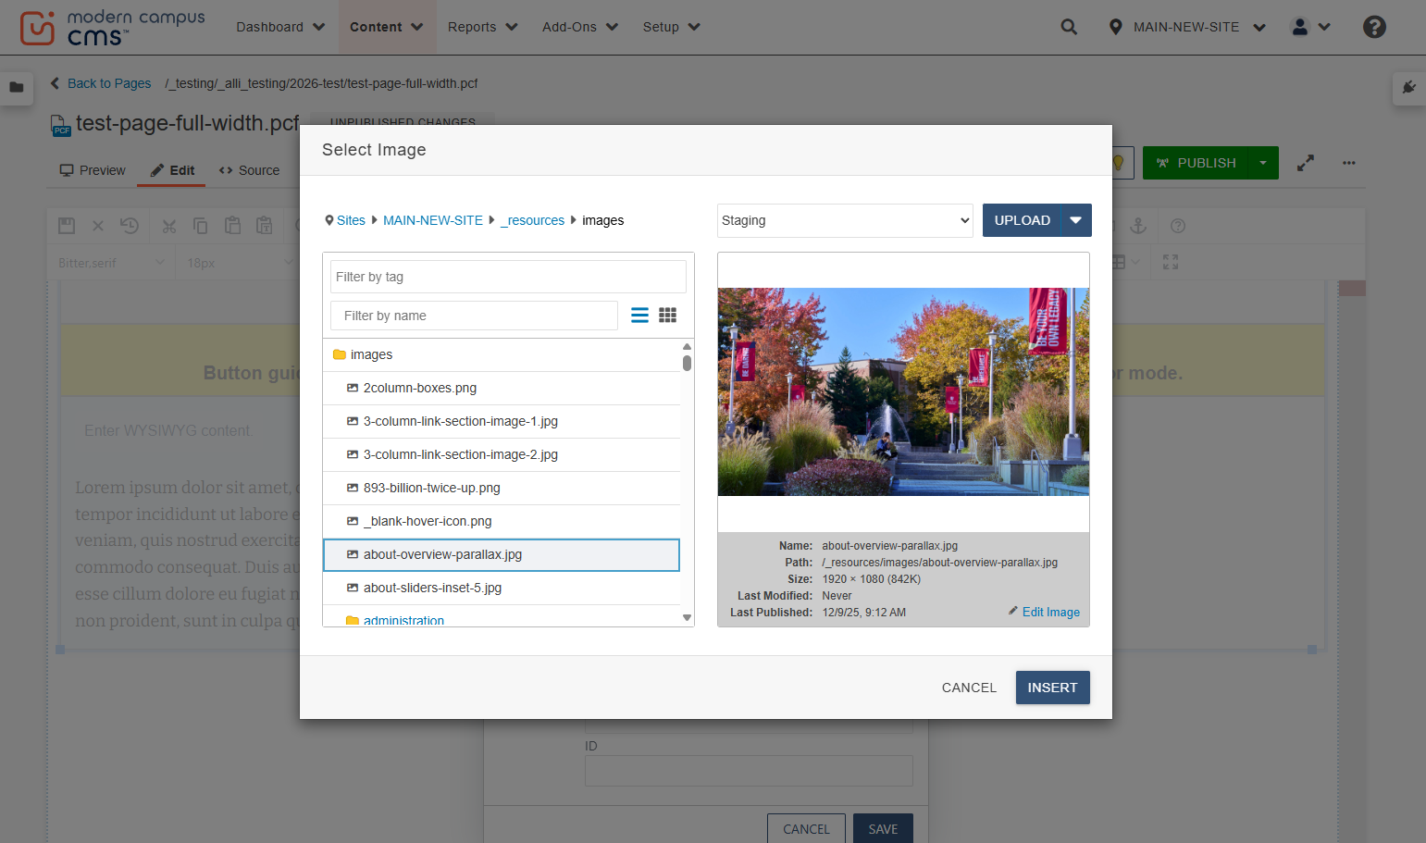The image size is (1426, 843).
Task: Click the editor X close icon beside save
Action: point(98,226)
